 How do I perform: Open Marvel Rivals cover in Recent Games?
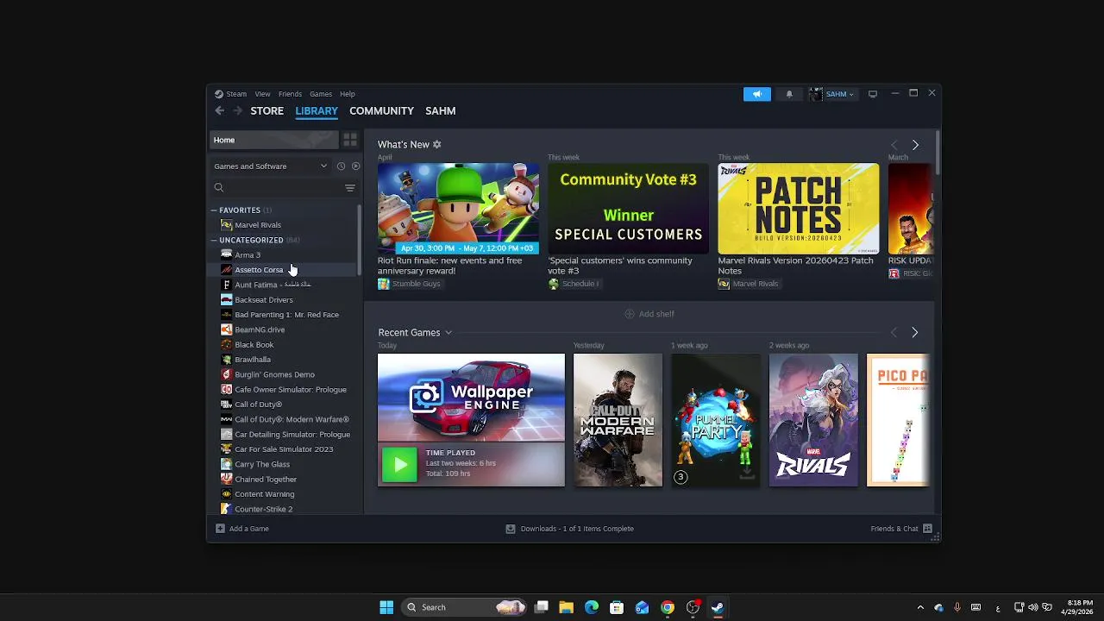point(813,420)
